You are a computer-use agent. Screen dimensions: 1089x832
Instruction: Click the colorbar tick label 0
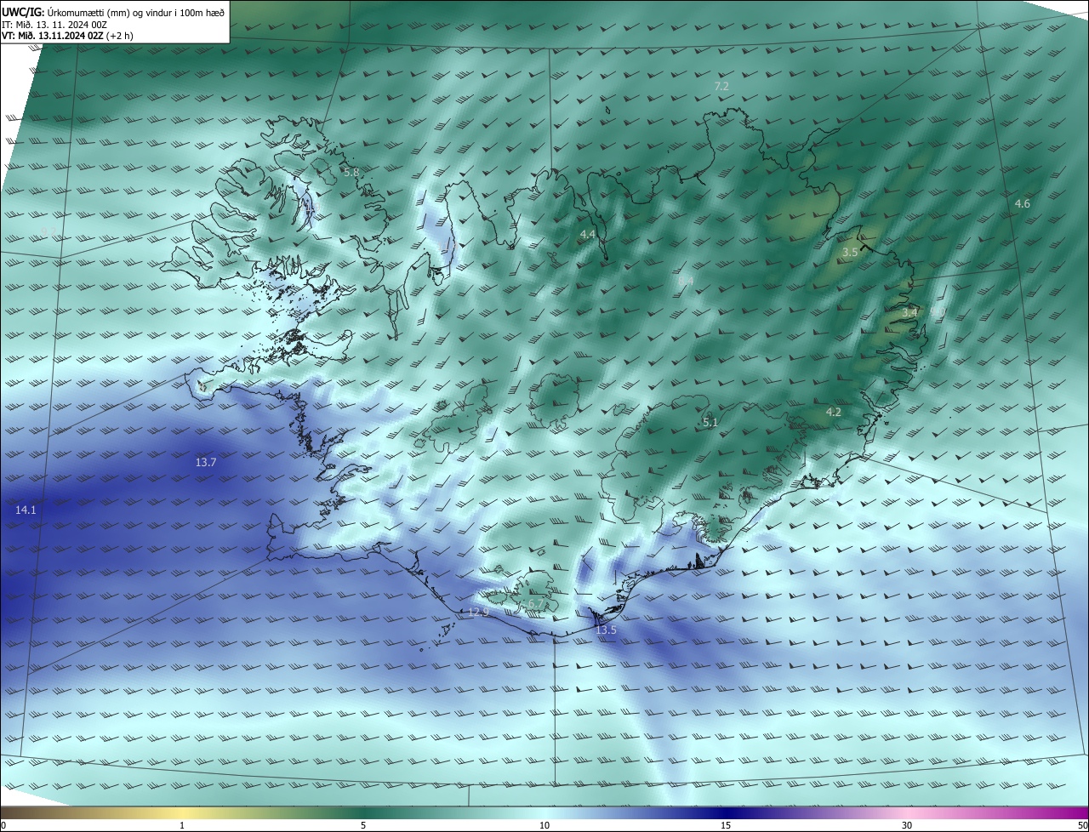(x=3, y=826)
